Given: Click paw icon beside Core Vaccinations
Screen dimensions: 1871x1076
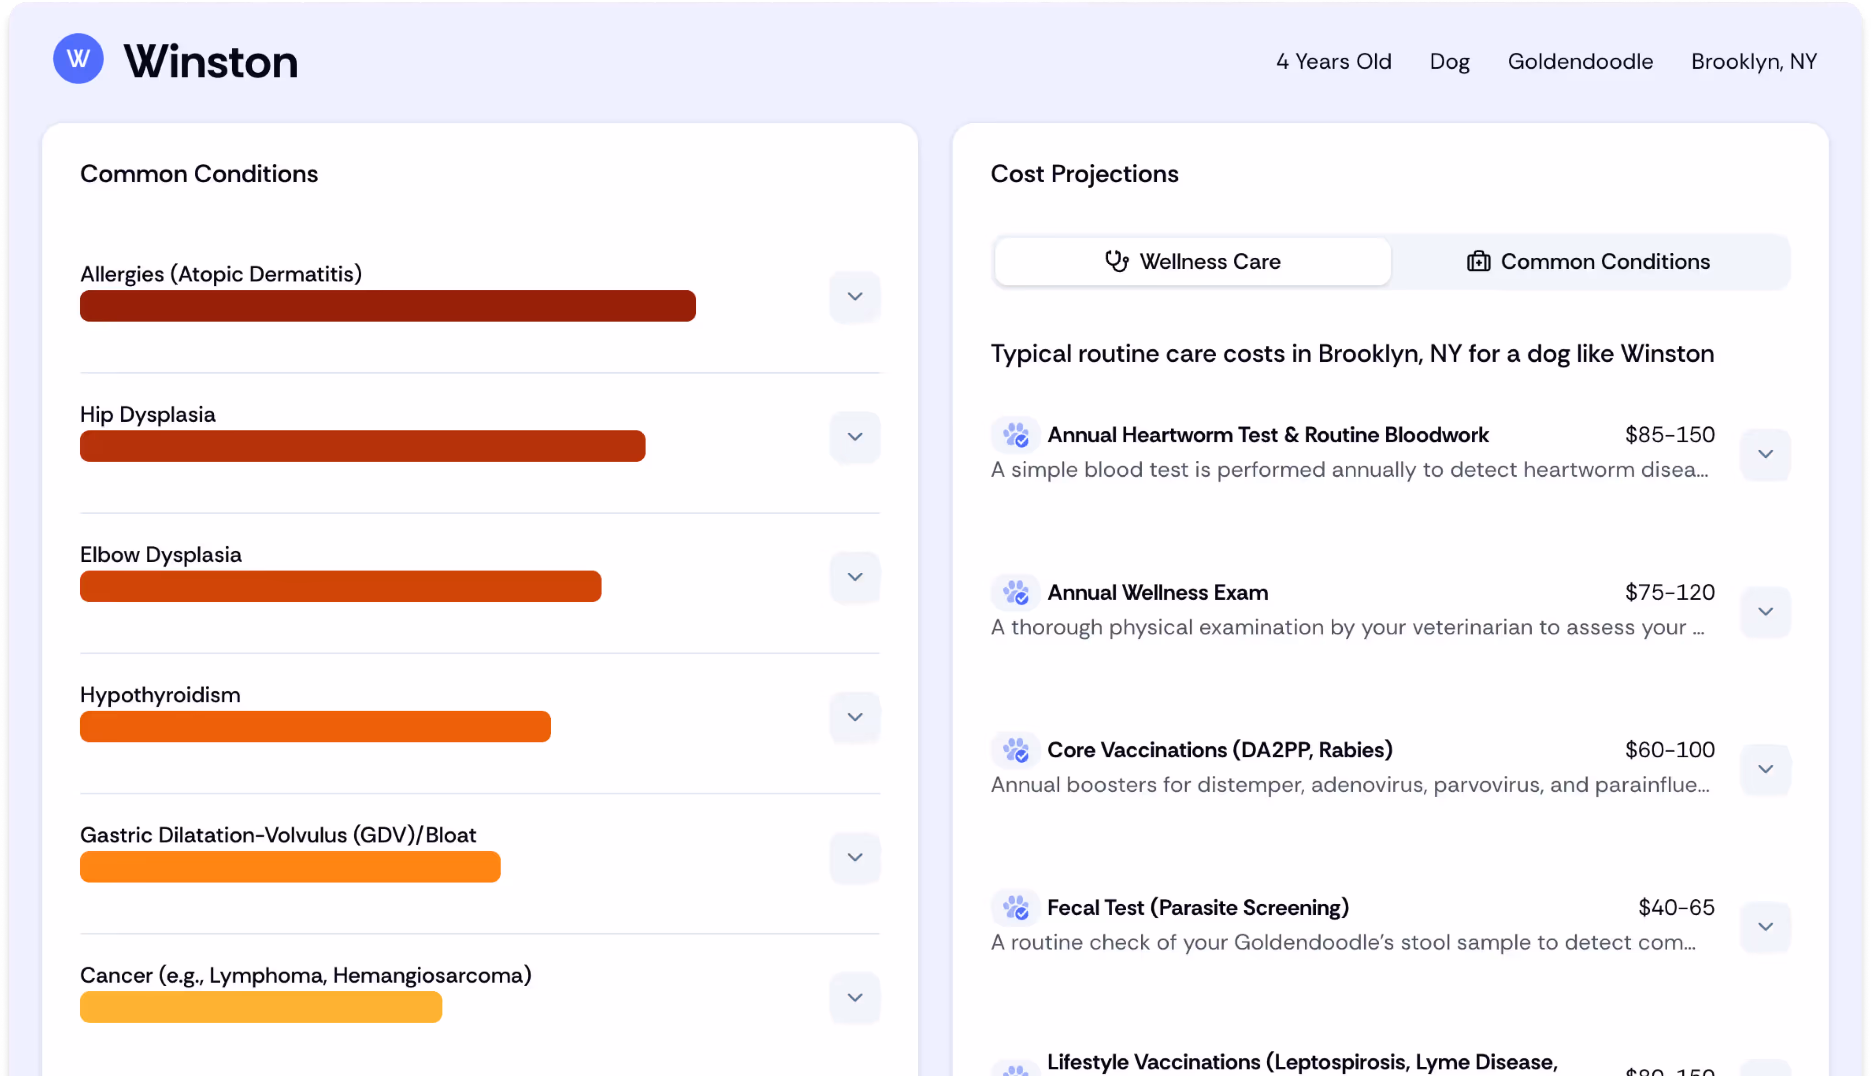Looking at the screenshot, I should [x=1016, y=750].
